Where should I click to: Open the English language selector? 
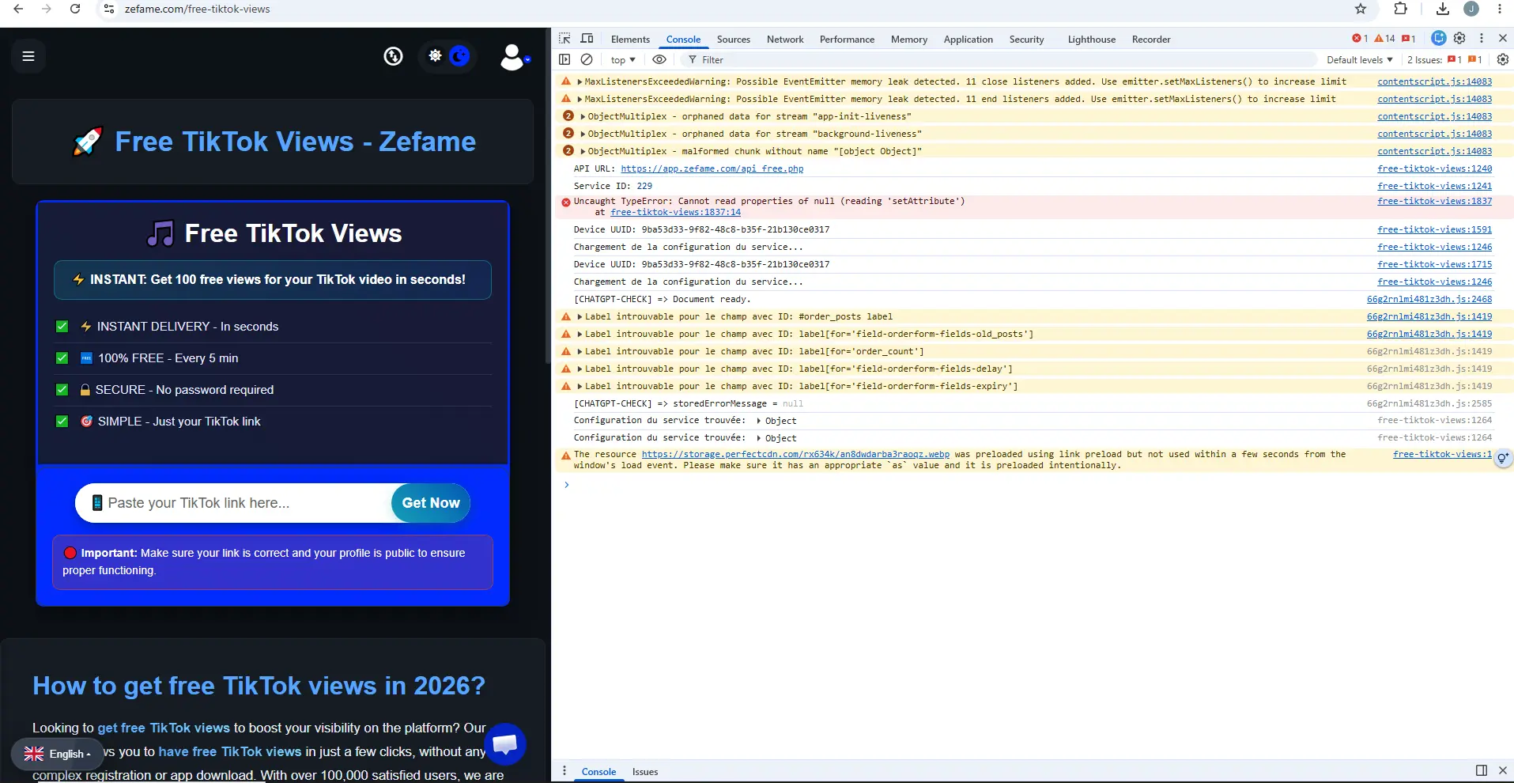(x=58, y=754)
